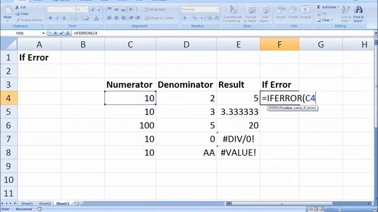Switch to the Sheet1 tab
Screen dimensions: 378x212
click(27, 204)
